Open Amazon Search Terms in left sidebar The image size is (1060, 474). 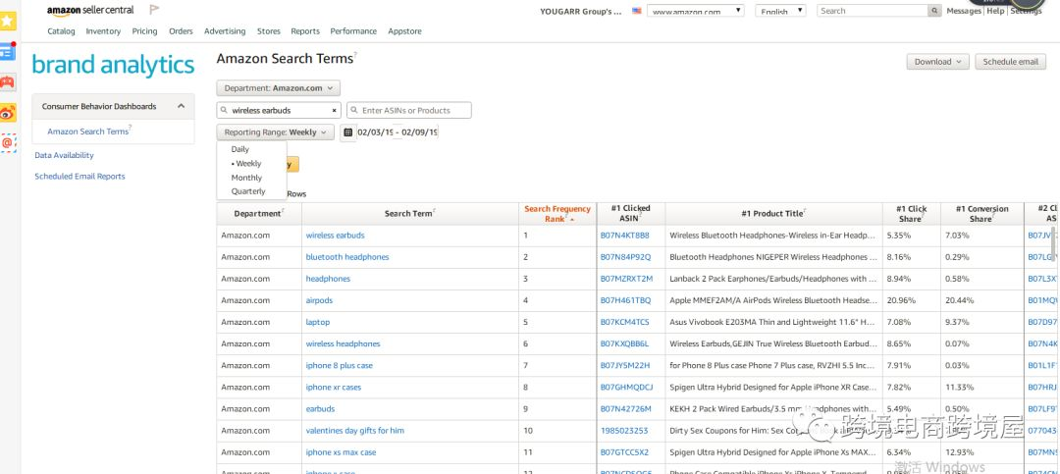88,132
